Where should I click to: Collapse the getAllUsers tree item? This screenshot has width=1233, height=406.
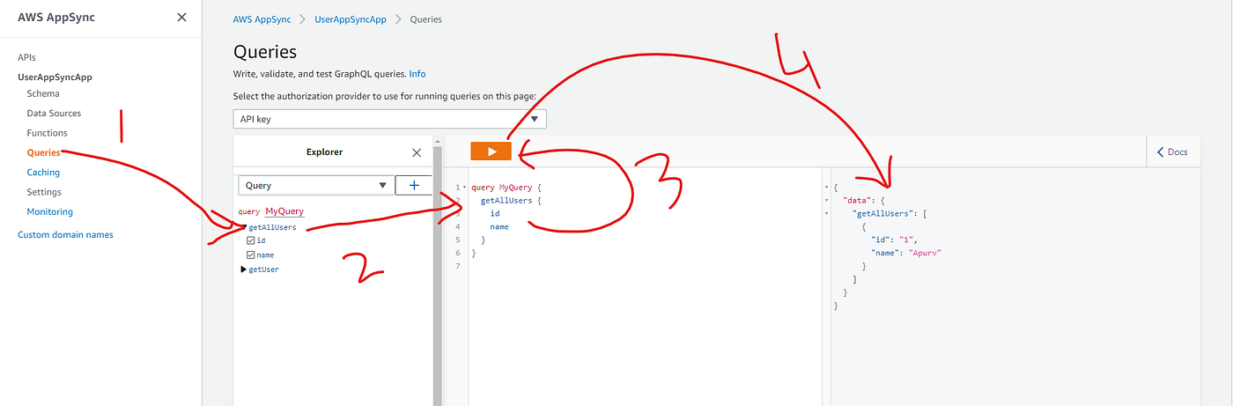point(243,227)
